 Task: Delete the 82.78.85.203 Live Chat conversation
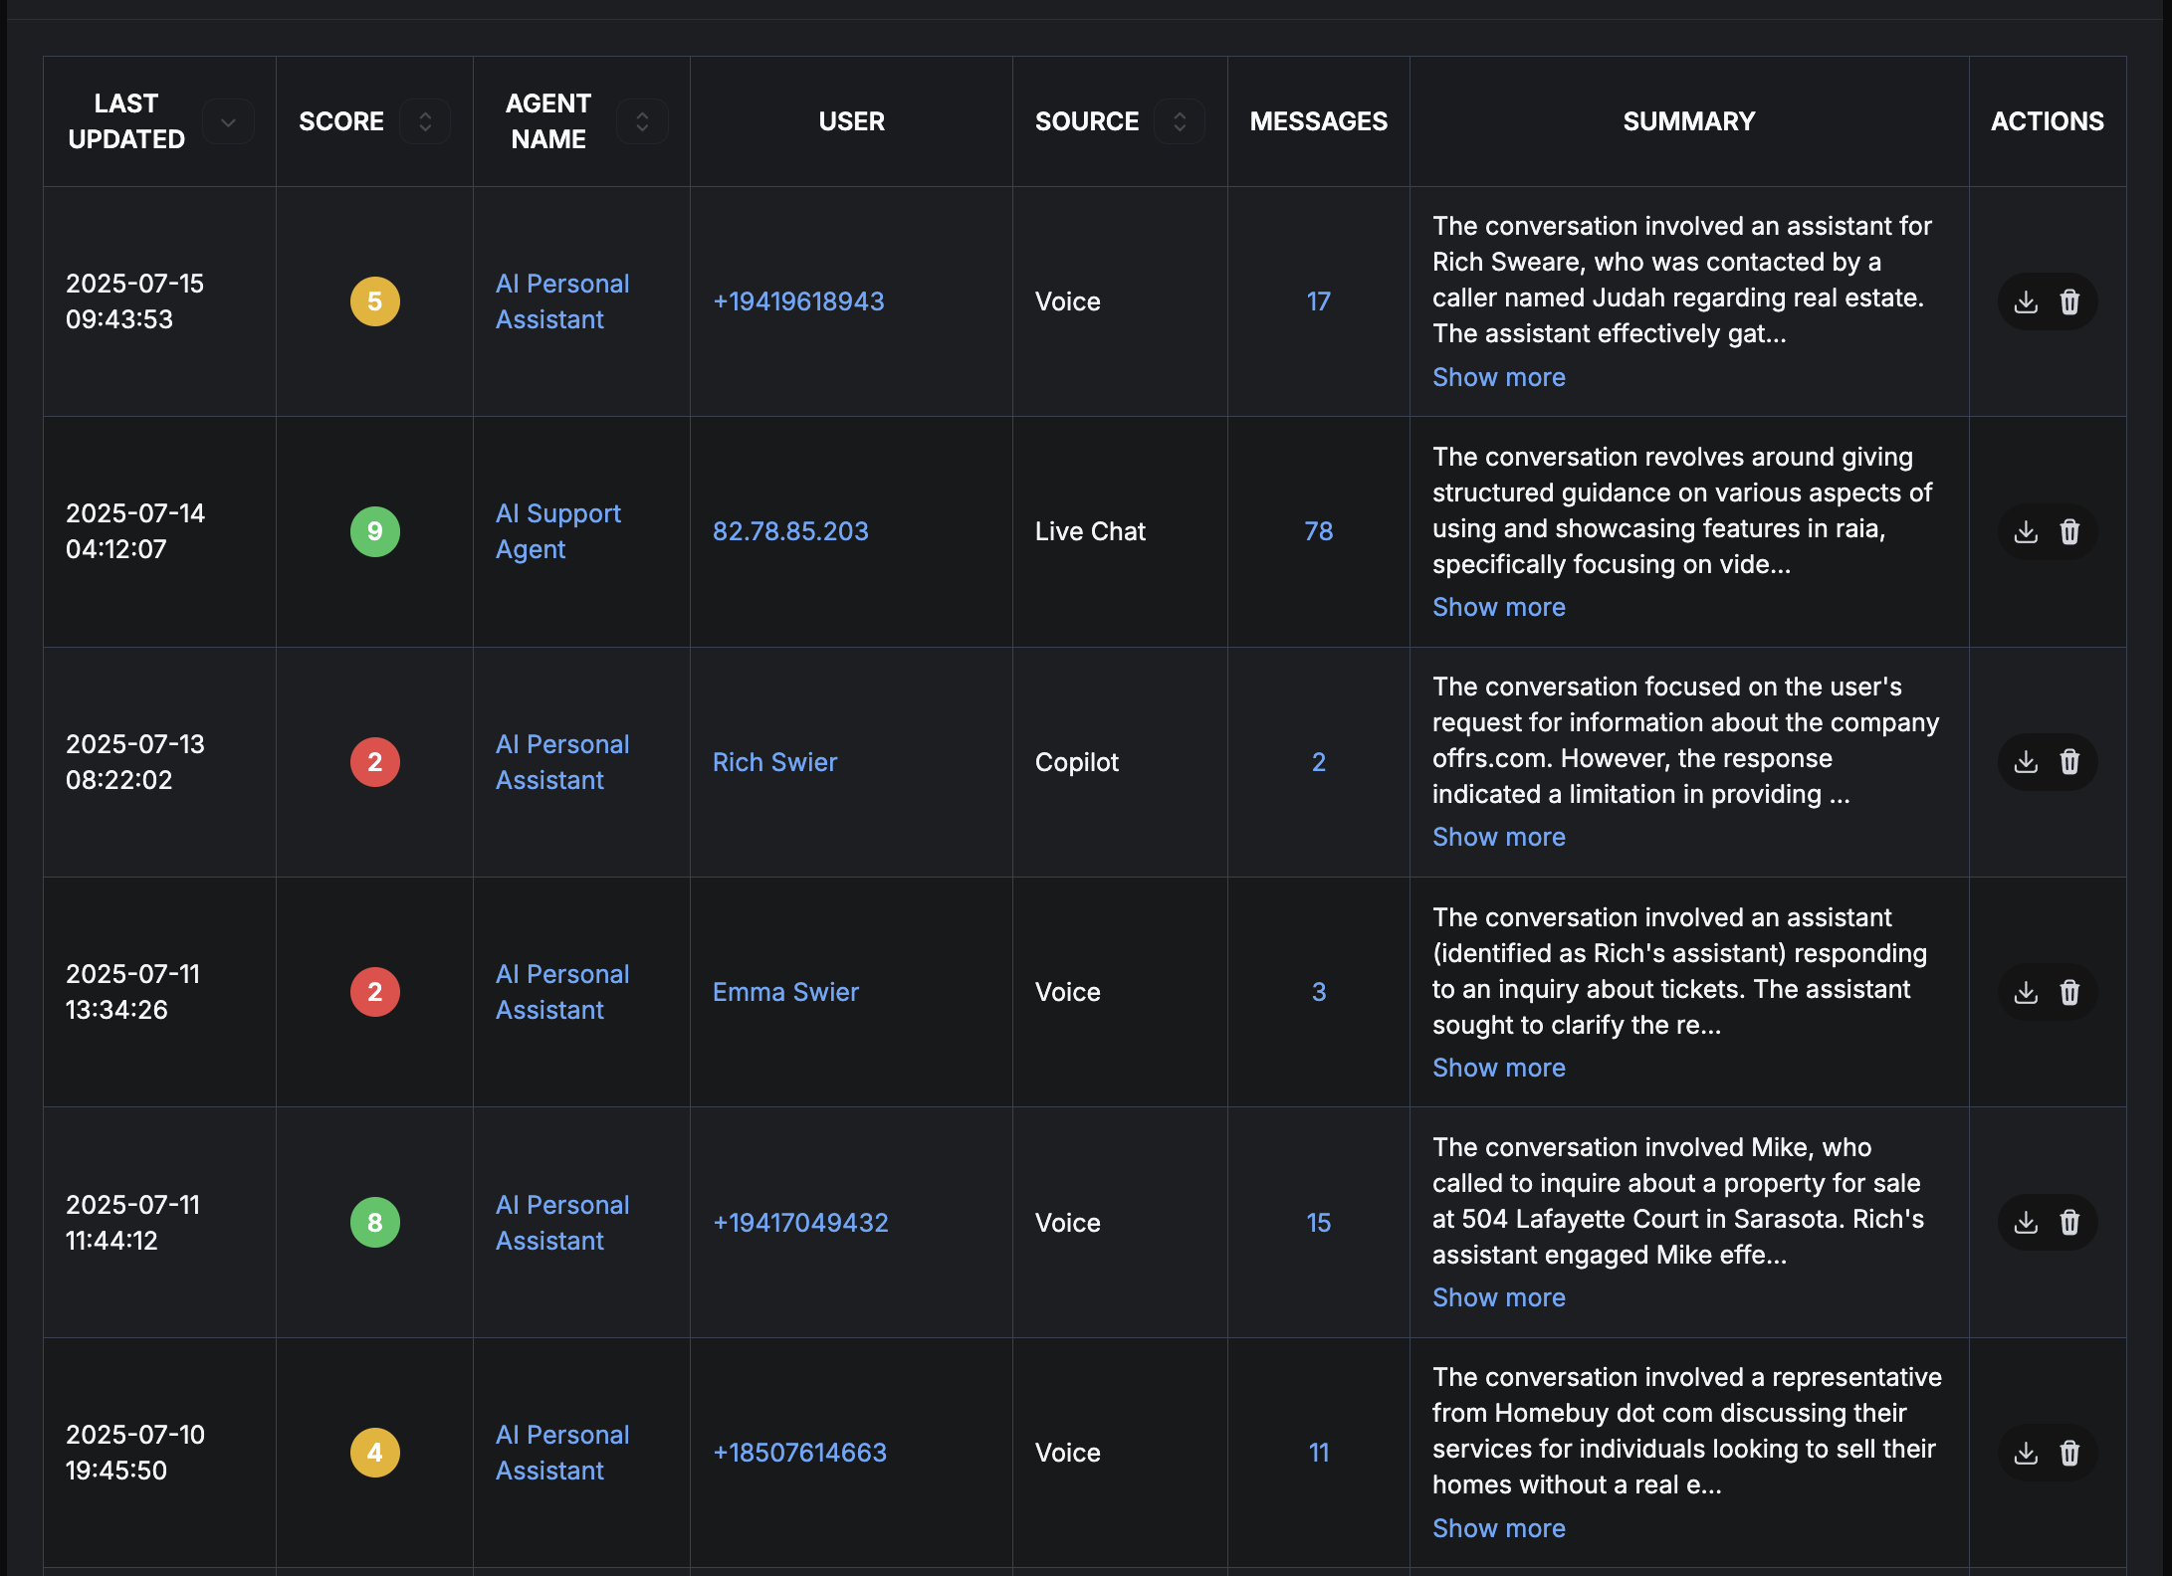coord(2069,531)
